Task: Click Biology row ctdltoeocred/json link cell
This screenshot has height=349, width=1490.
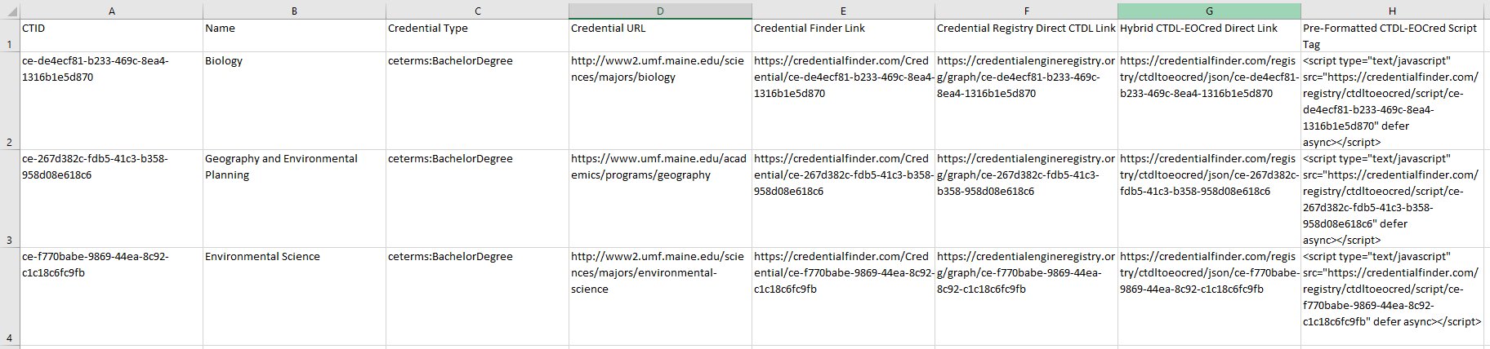Action: tap(1209, 101)
